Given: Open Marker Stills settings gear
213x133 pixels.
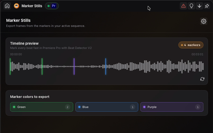Looking at the screenshot, I should click(204, 21).
